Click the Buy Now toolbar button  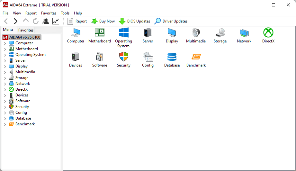(103, 21)
